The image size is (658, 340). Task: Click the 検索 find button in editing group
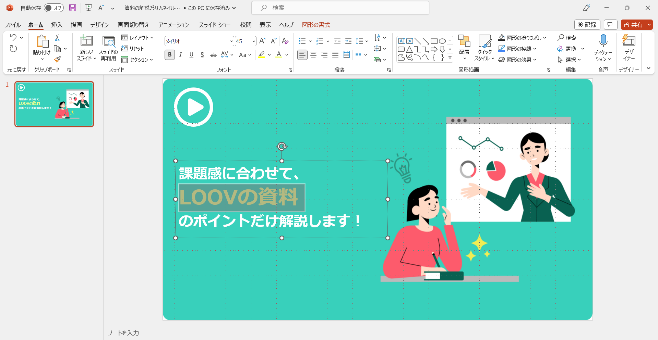[x=567, y=38]
